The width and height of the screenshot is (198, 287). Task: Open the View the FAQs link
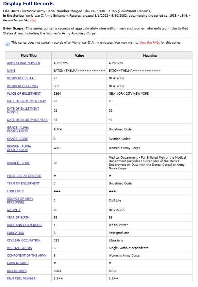[150, 43]
